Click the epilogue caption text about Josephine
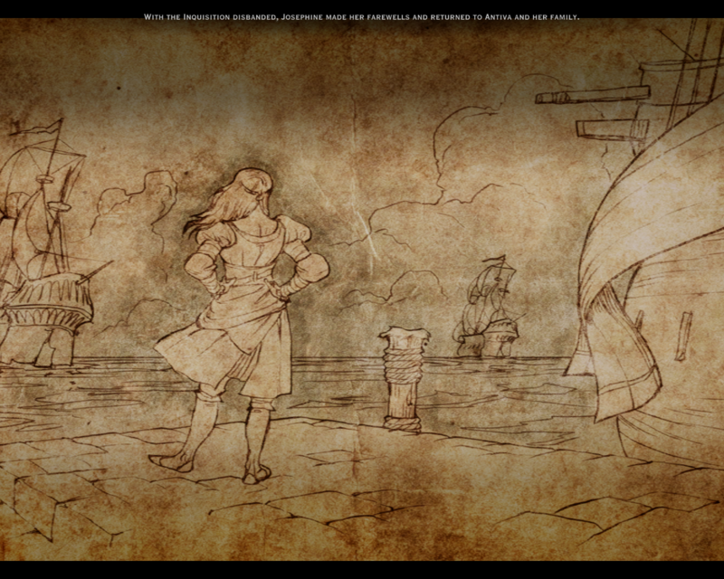Screen dimensions: 724x579 pyautogui.click(x=361, y=17)
